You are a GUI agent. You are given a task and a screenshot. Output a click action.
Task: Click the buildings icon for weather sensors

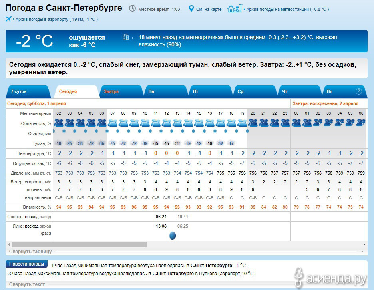tap(126, 37)
